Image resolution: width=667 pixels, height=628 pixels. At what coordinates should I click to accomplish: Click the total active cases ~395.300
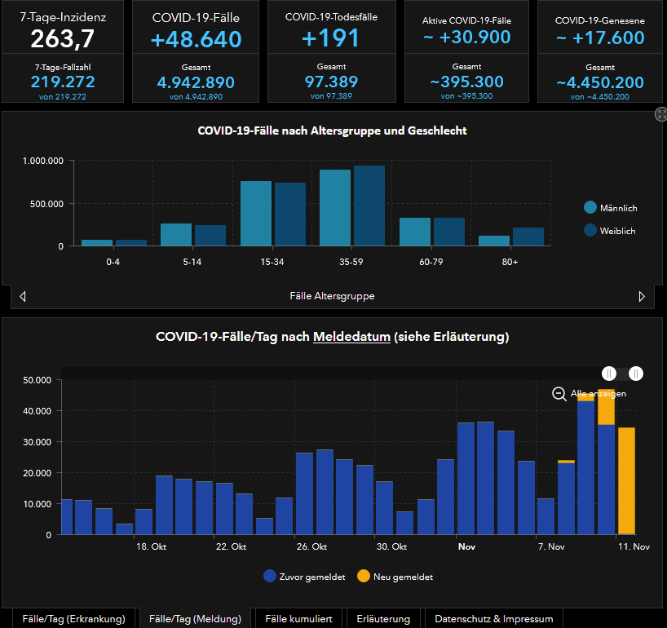pos(466,82)
